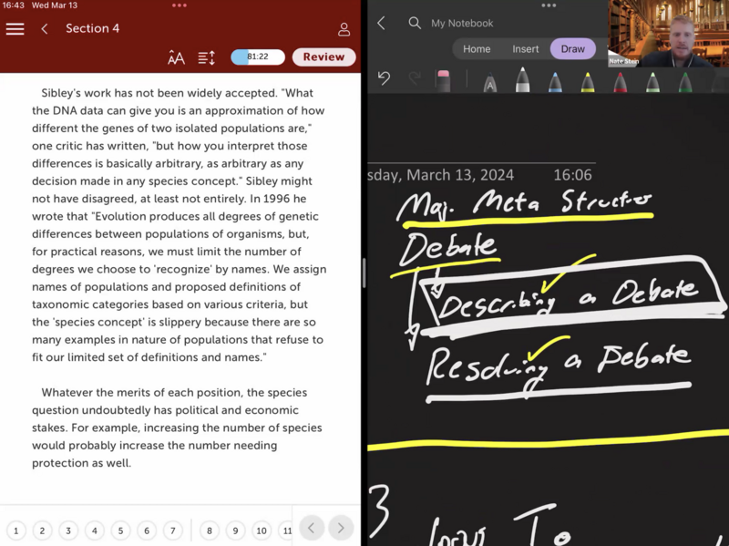Pick the red pen tool

[621, 82]
